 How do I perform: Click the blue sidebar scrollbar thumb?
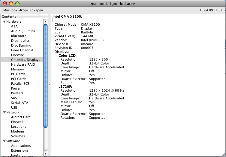[x=45, y=76]
